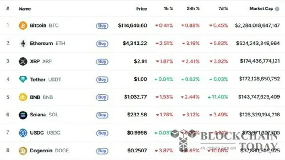The width and height of the screenshot is (285, 160).
Task: Click the Solana logo icon
Action: point(23,115)
